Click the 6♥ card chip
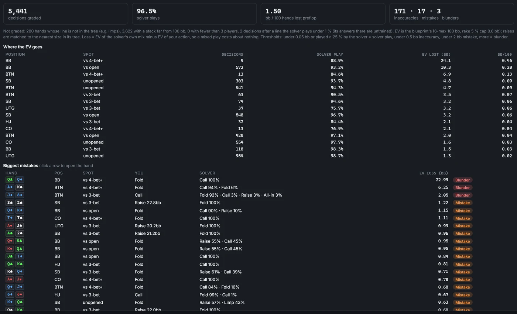 [x=20, y=294]
